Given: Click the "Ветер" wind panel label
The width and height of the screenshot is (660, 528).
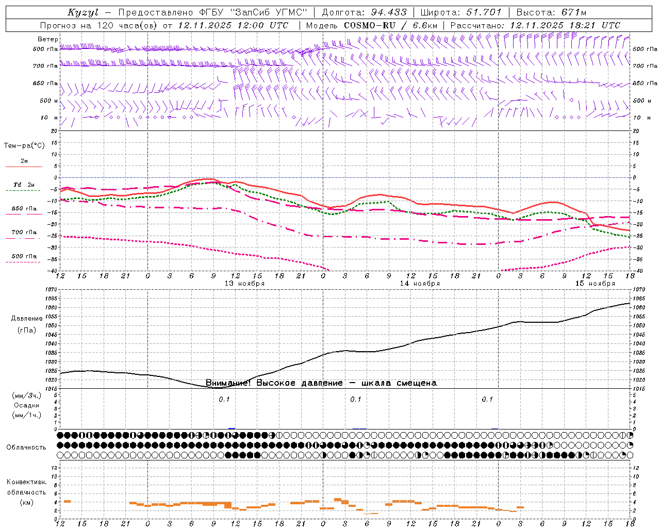Looking at the screenshot, I should pyautogui.click(x=48, y=39).
